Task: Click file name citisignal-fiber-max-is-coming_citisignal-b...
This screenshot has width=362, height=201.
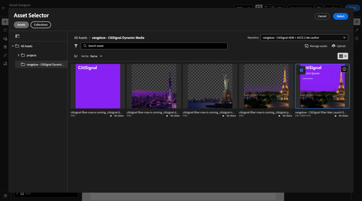Action: click(x=97, y=112)
